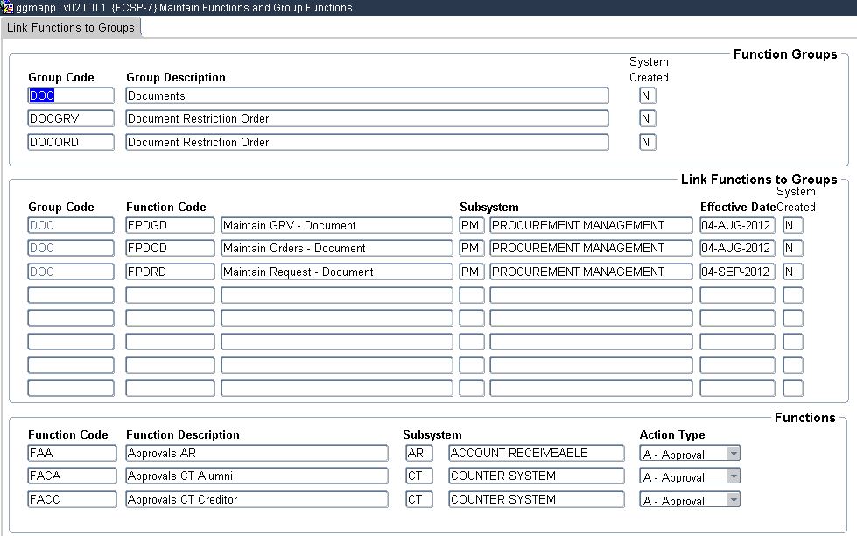
Task: Toggle System Created field for DOCGRV group
Action: click(647, 118)
